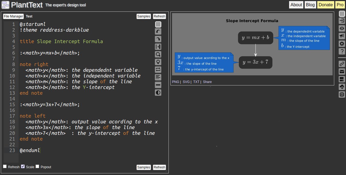Click the contrast half-circle icon
Screen dimensions: 346x175
[158, 93]
